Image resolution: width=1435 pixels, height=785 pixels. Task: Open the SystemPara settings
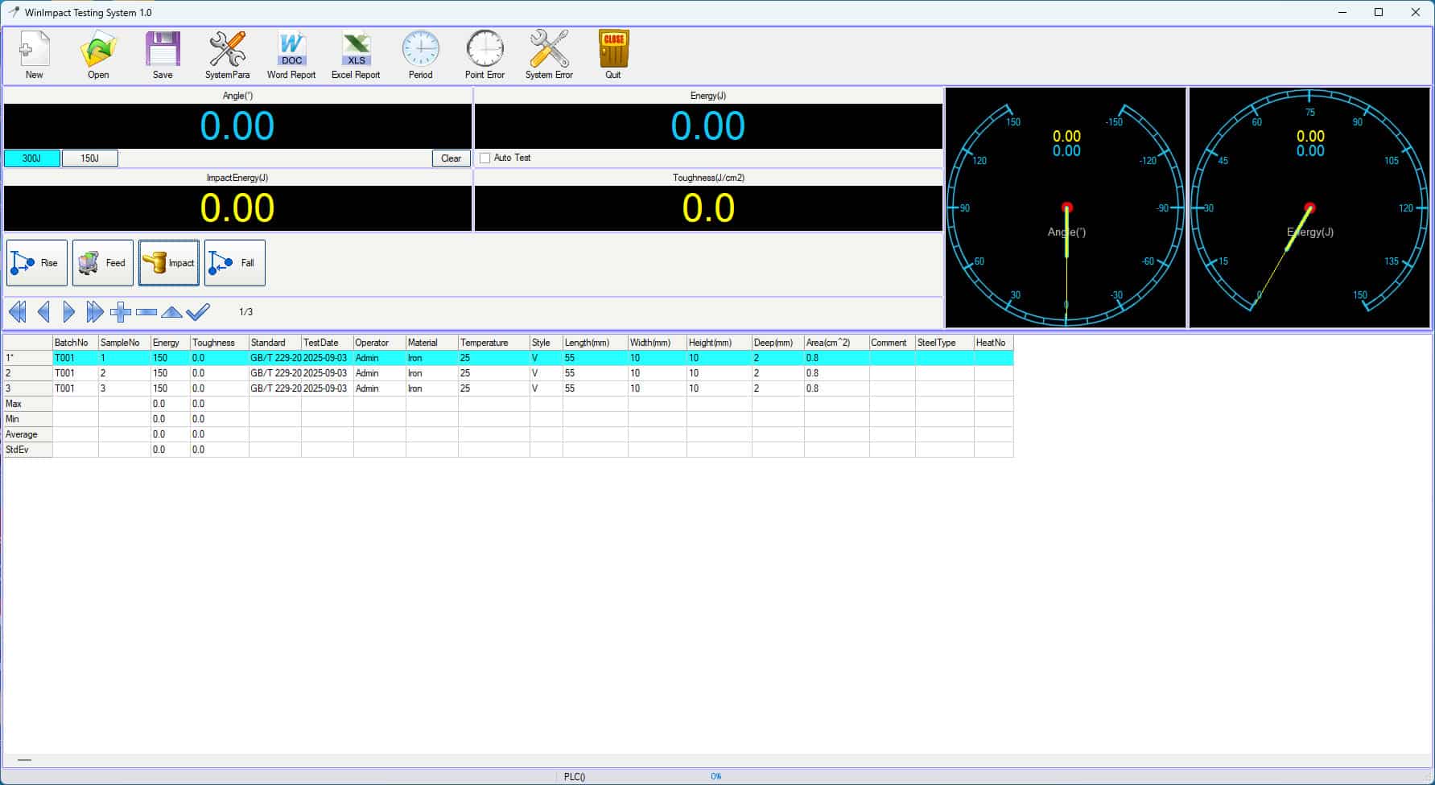click(x=226, y=54)
